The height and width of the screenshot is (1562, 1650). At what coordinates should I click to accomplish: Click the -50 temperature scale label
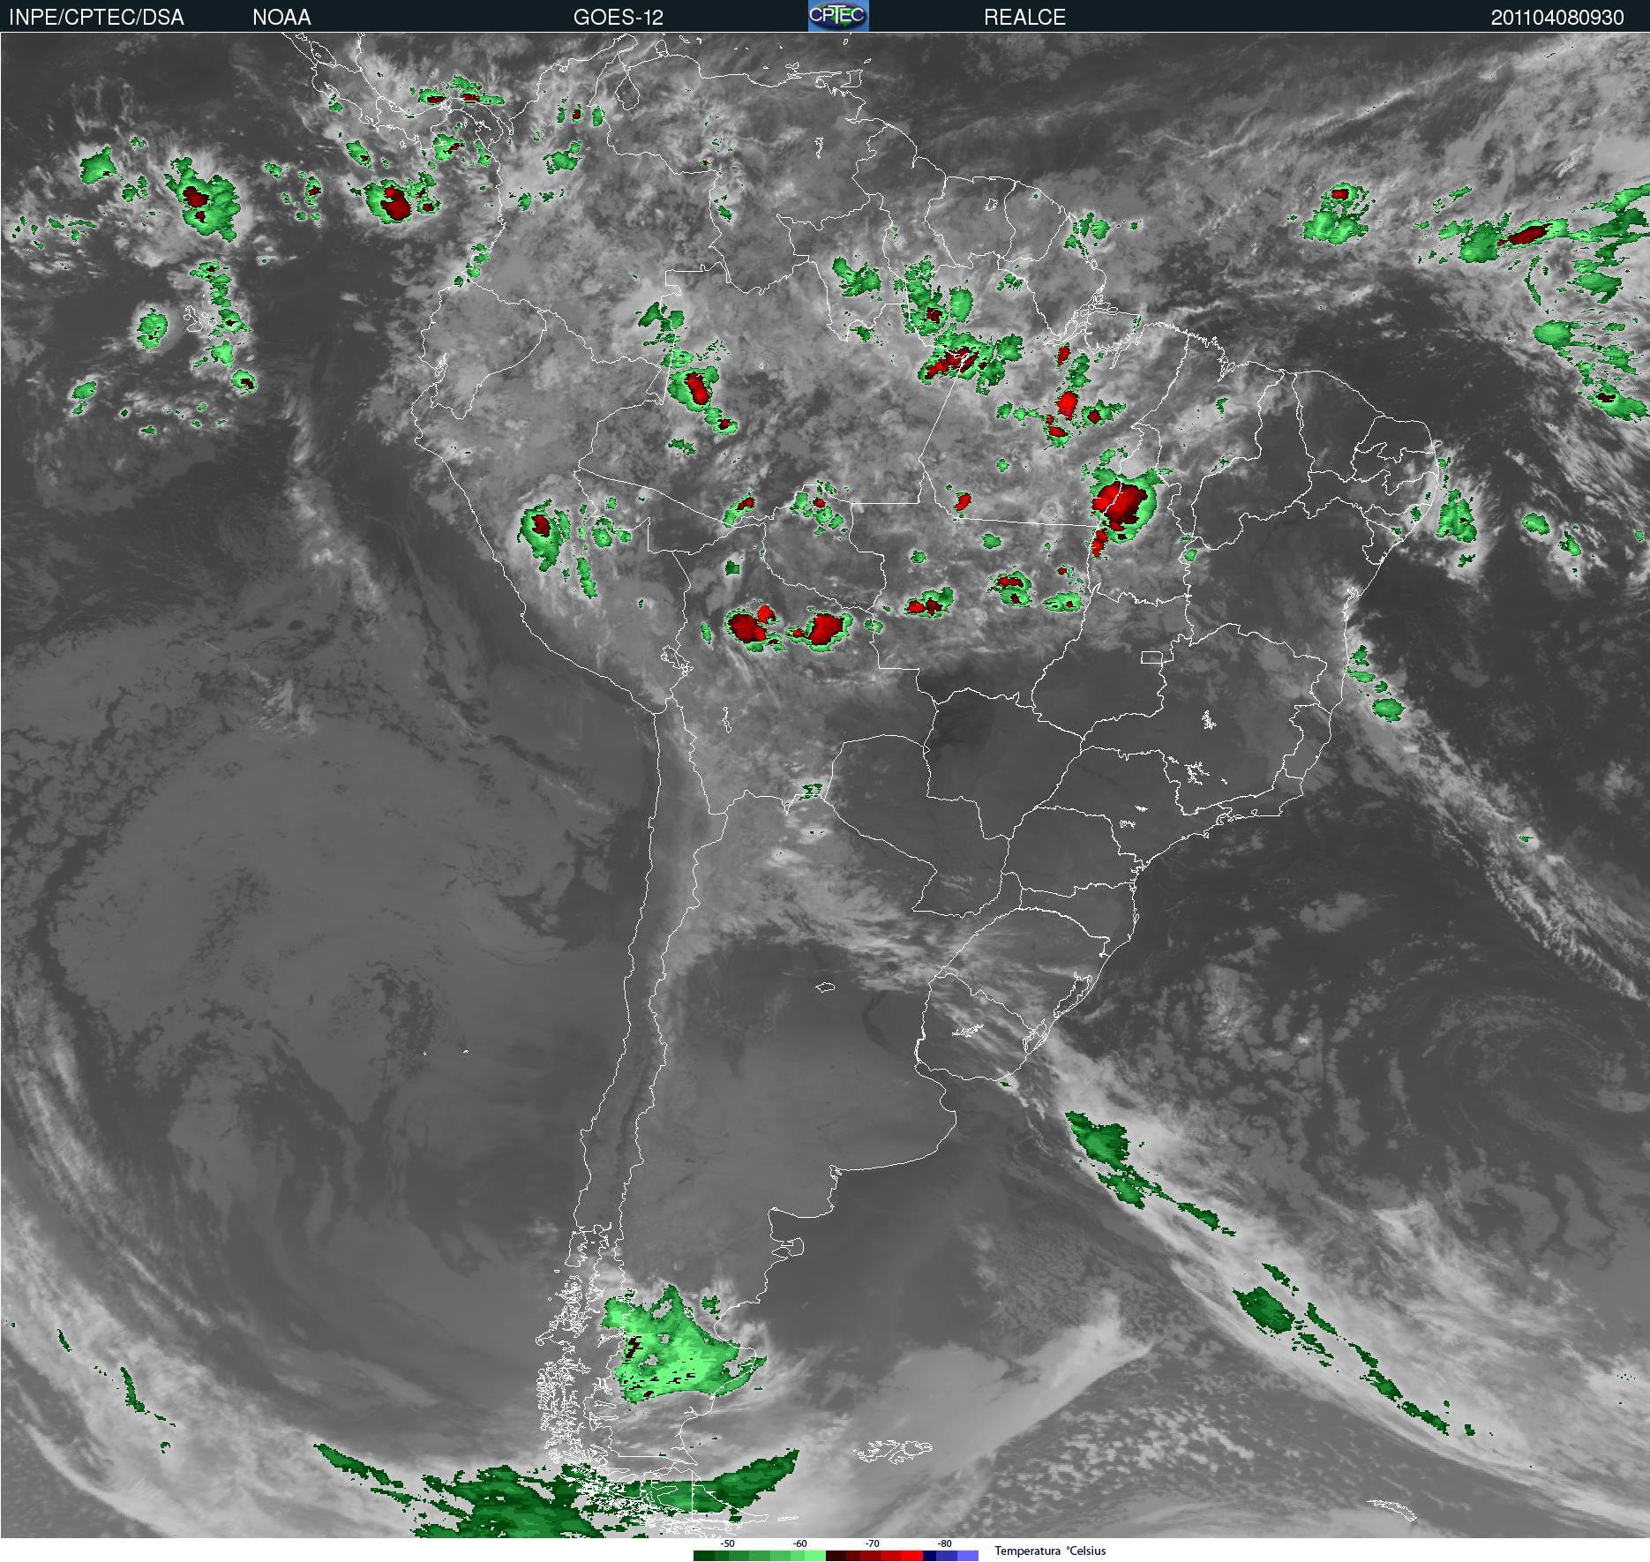(727, 1543)
